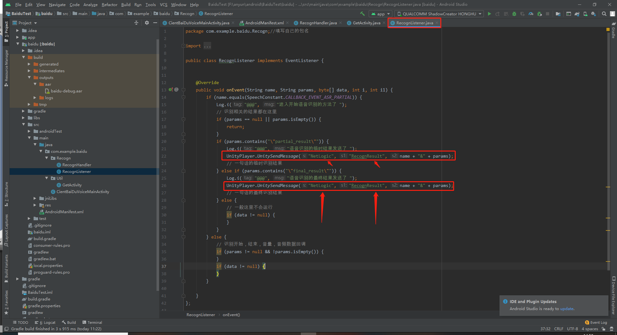Click the Project tree vertical scrollbar
This screenshot has height=335, width=617.
[157, 165]
